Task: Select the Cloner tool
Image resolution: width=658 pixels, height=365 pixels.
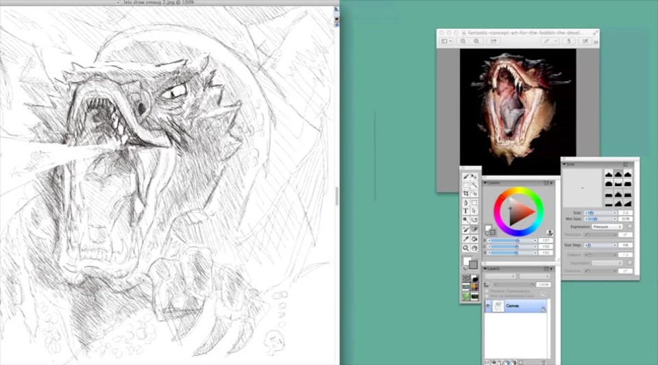Action: click(x=466, y=229)
